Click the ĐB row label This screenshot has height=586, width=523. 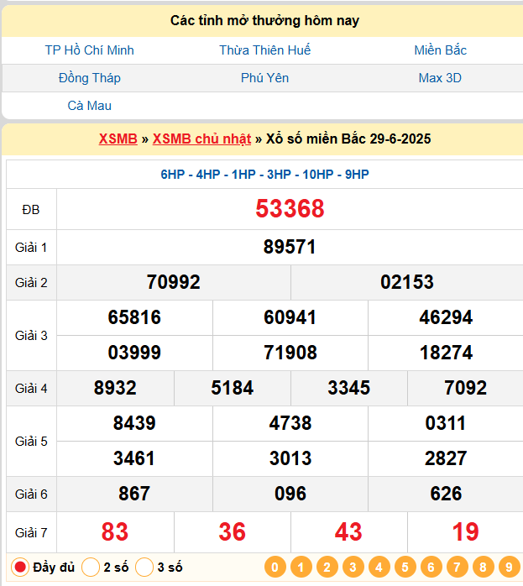[x=31, y=210]
